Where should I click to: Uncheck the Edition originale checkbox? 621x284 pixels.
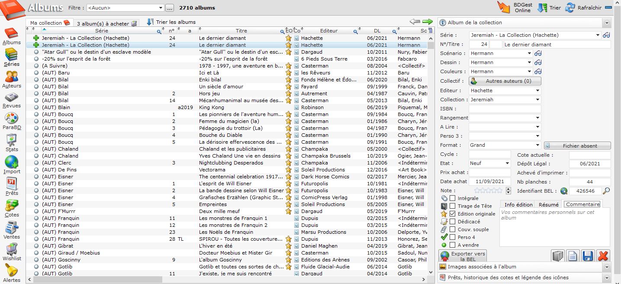[x=452, y=214]
